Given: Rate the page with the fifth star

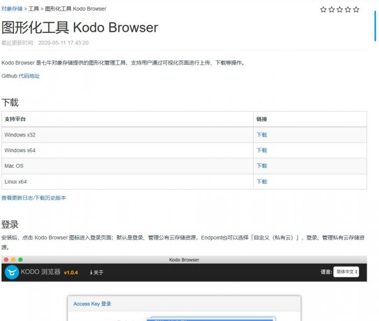Looking at the screenshot, I should [x=356, y=10].
